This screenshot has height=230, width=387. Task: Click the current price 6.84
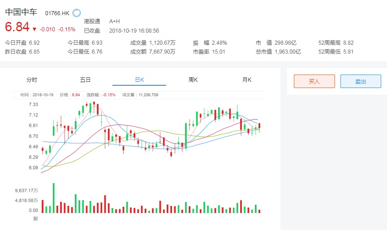coord(17,27)
